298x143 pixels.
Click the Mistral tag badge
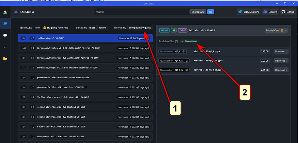pyautogui.click(x=164, y=30)
